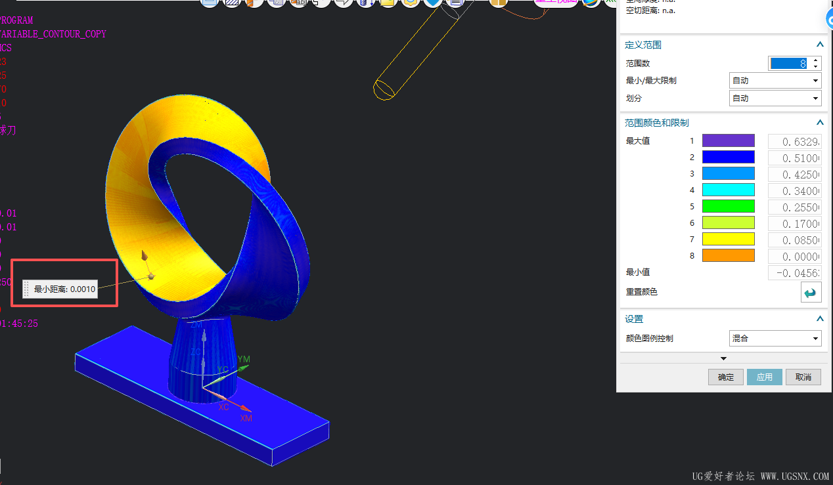
Task: Expand more options with bottom triangle arrow
Action: pos(723,358)
